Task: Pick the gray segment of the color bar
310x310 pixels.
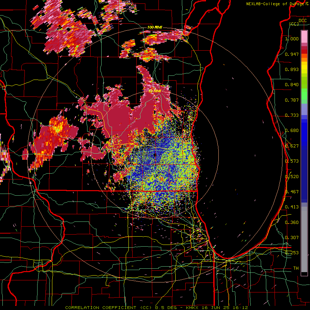Action: pyautogui.click(x=304, y=239)
